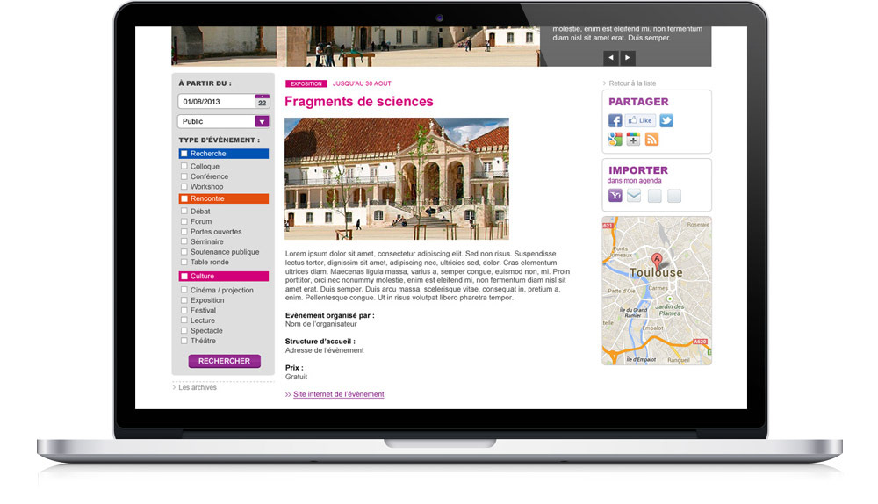Viewport: 878px width, 504px height.
Task: Enable Soutenance publique checkbox
Action: click(184, 252)
